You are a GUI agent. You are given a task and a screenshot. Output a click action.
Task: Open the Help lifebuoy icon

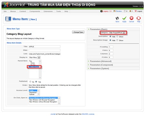click(139, 18)
